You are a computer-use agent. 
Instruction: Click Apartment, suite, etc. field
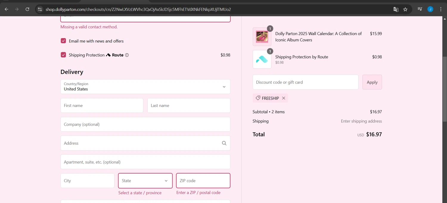click(145, 162)
